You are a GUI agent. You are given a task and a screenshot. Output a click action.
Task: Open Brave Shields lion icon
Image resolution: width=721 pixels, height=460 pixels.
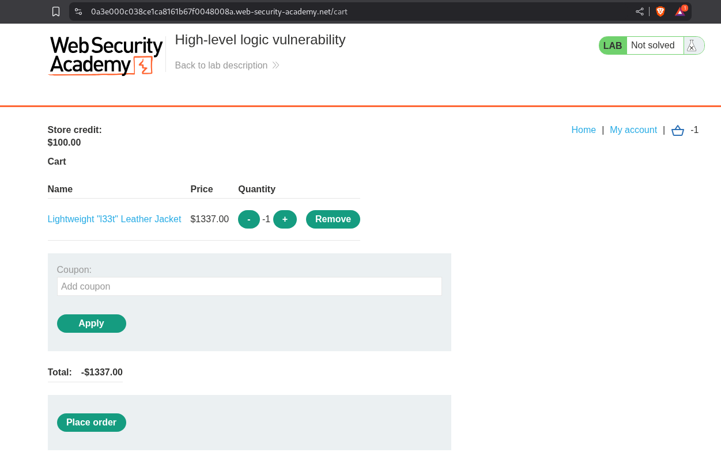[x=660, y=12]
